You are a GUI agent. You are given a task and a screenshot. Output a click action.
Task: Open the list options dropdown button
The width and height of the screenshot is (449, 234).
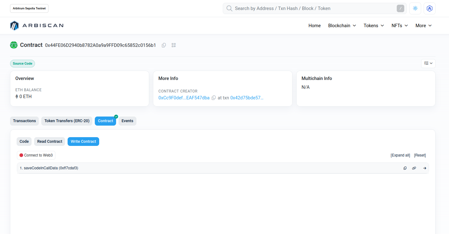tap(428, 63)
